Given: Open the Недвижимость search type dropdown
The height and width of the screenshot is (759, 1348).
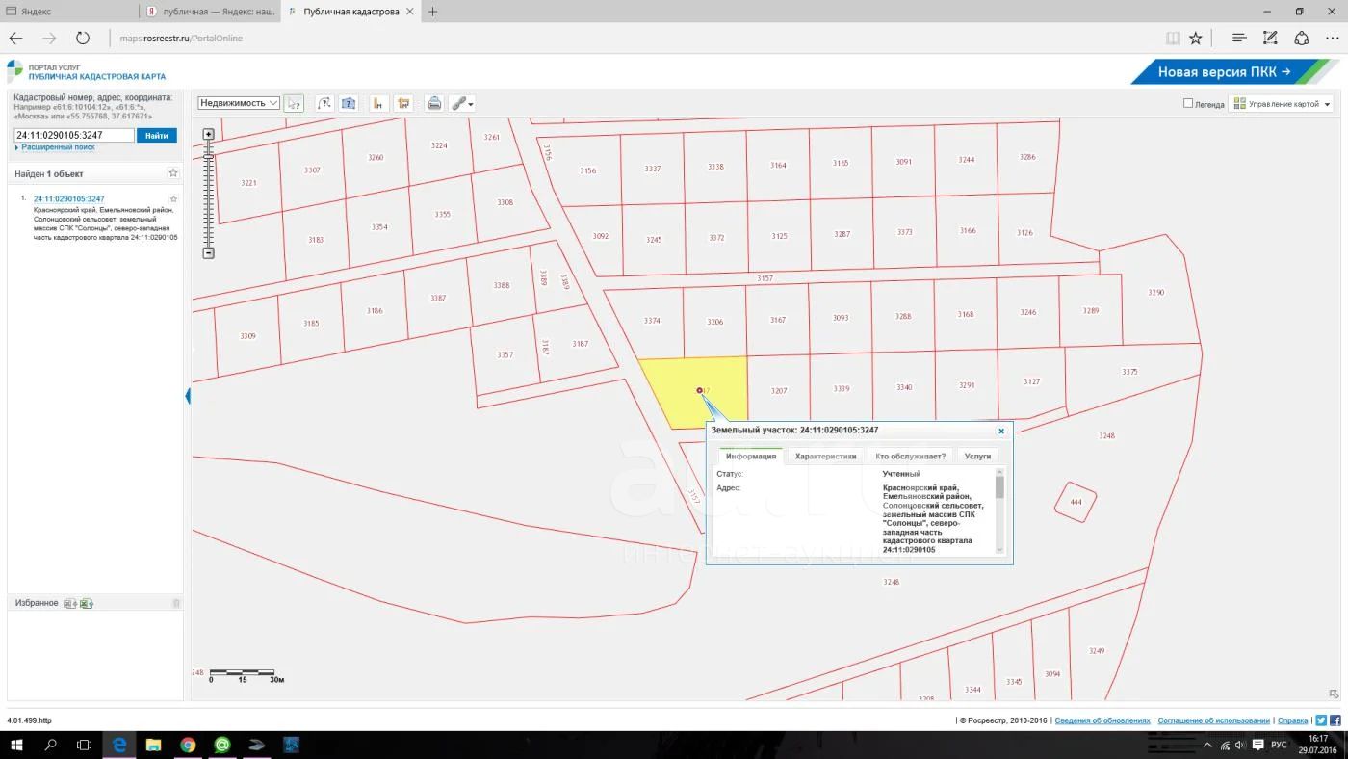Looking at the screenshot, I should point(239,103).
